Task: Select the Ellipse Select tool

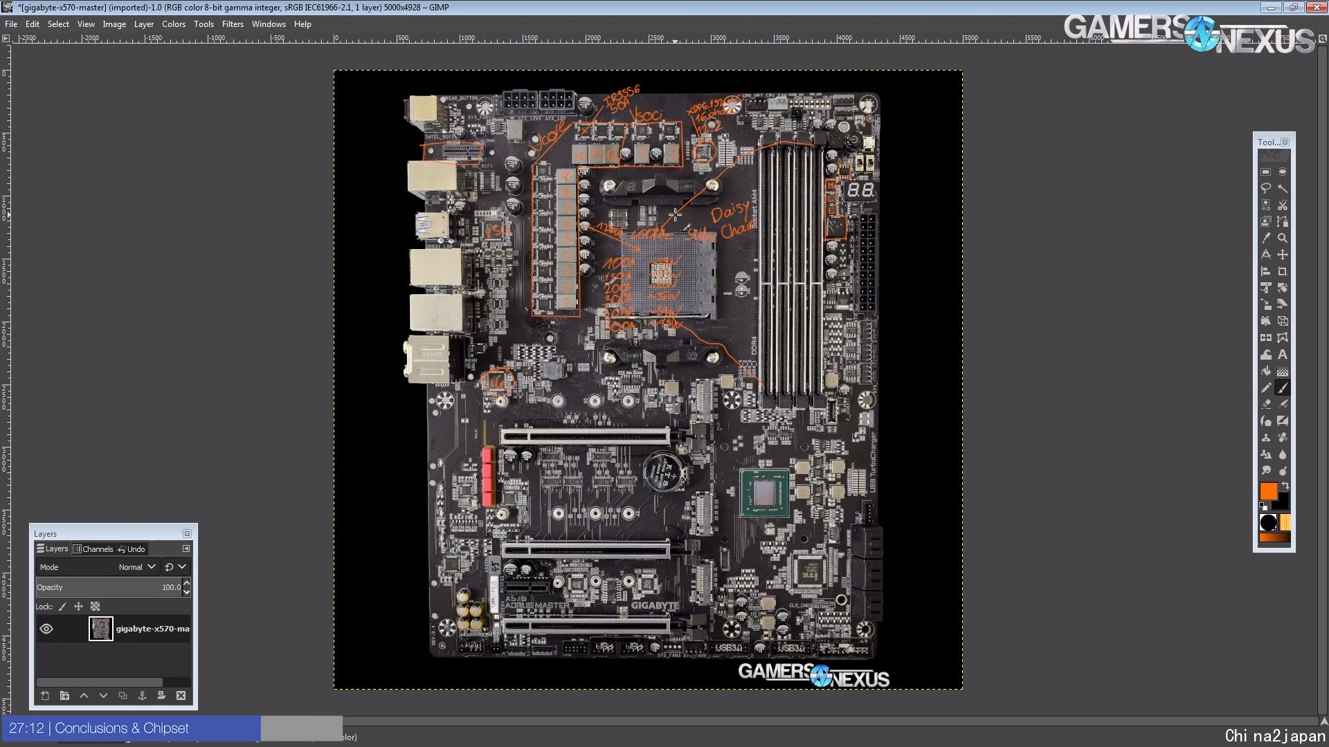Action: point(1283,172)
